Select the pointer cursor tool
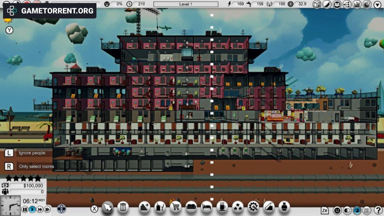384x216 pixels. [107, 208]
